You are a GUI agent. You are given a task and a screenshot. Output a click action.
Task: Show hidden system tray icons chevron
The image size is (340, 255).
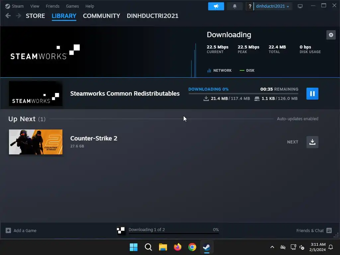(272, 247)
